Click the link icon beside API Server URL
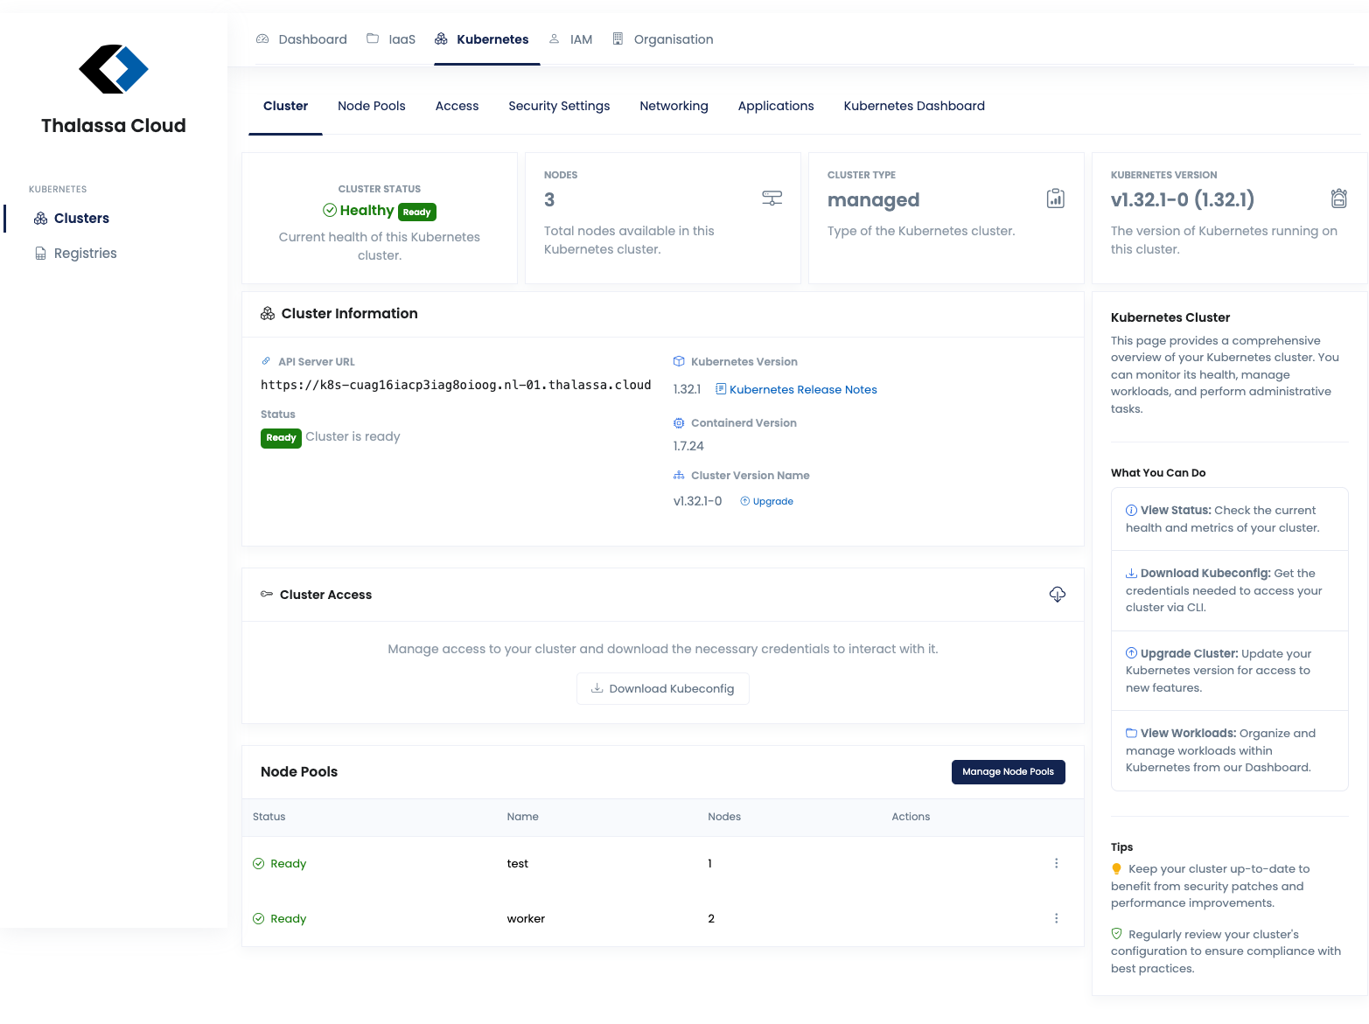 266,361
